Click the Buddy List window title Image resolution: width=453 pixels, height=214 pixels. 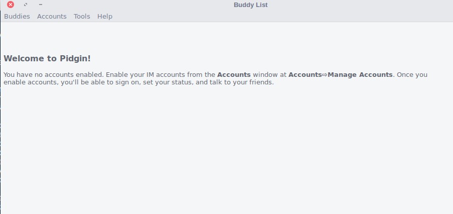(251, 5)
